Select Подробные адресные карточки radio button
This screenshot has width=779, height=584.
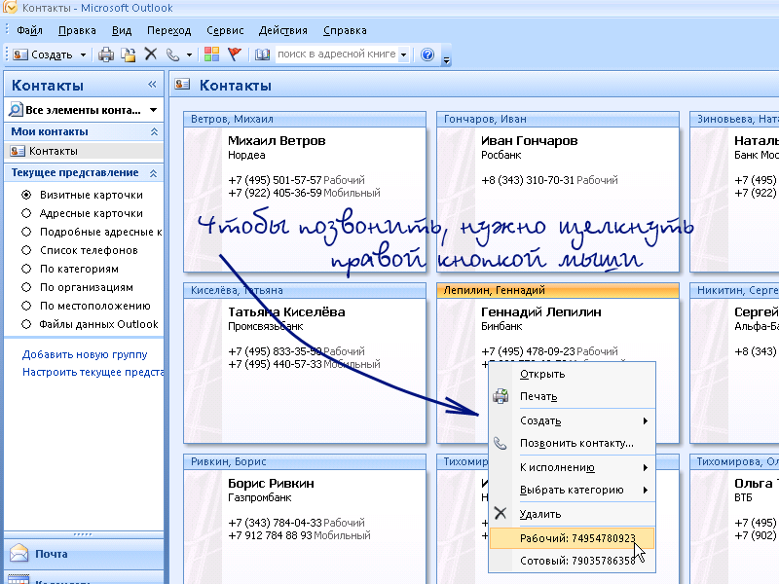[x=26, y=232]
